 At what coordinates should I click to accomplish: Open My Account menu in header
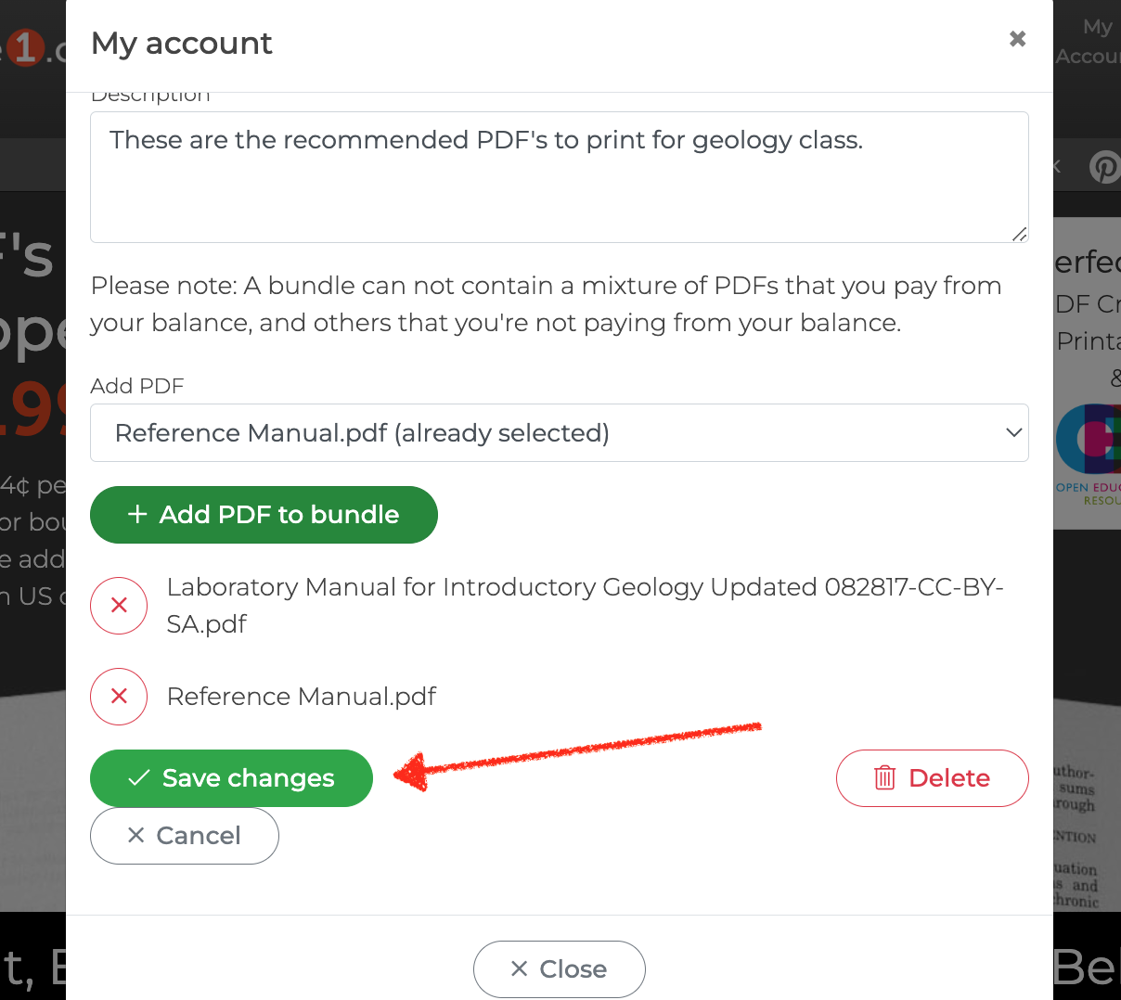point(1088,42)
